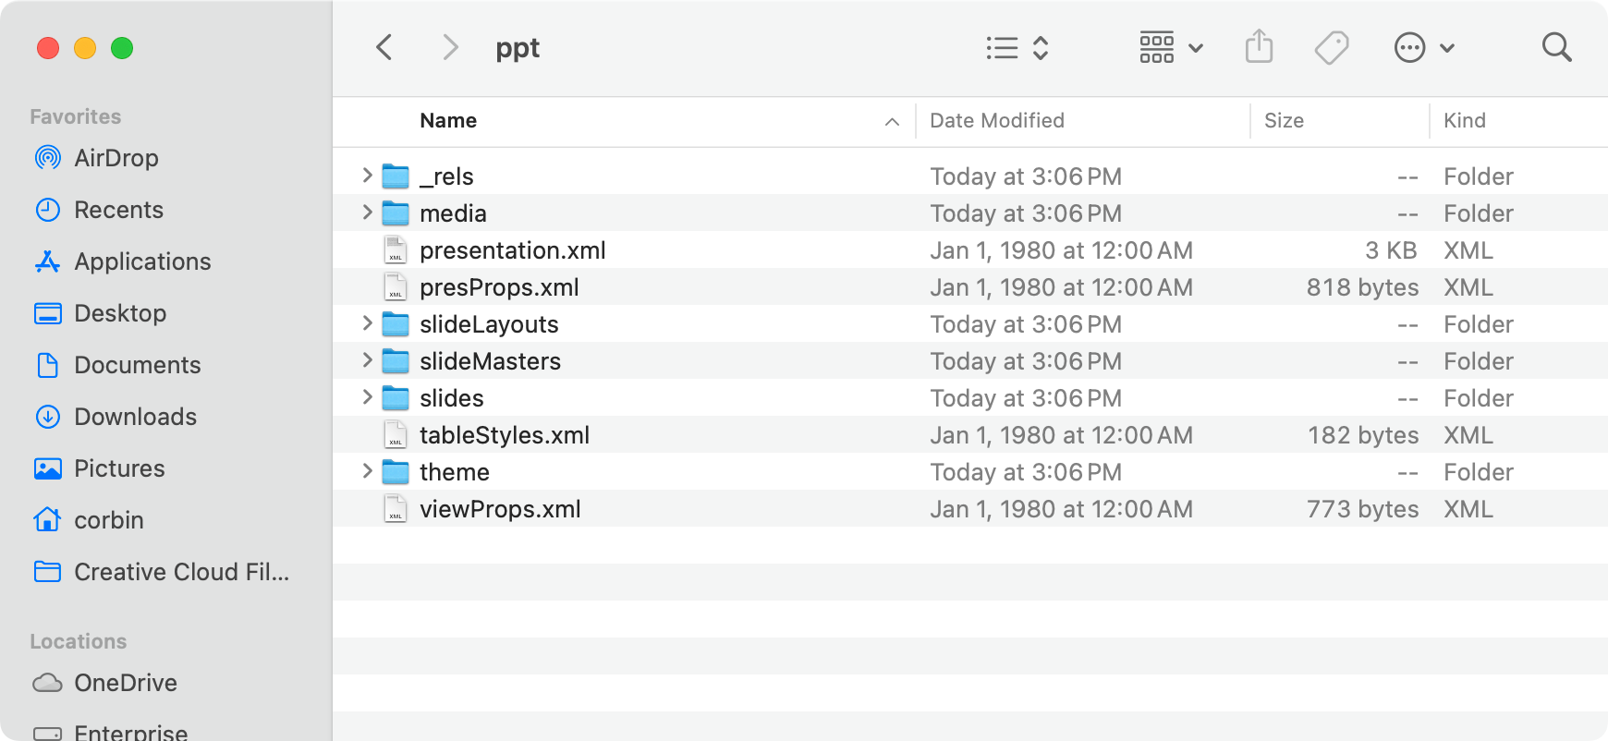Click the slideLayouts folder name
The height and width of the screenshot is (741, 1608).
[489, 324]
